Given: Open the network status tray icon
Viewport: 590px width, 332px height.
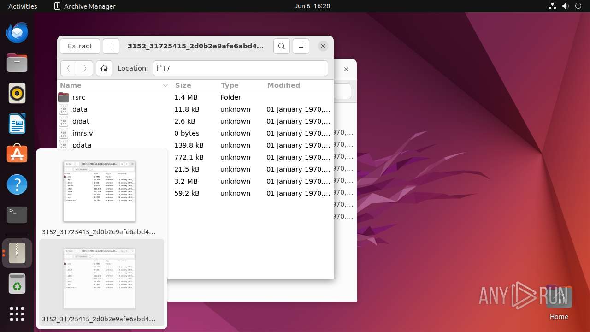Looking at the screenshot, I should pyautogui.click(x=553, y=6).
